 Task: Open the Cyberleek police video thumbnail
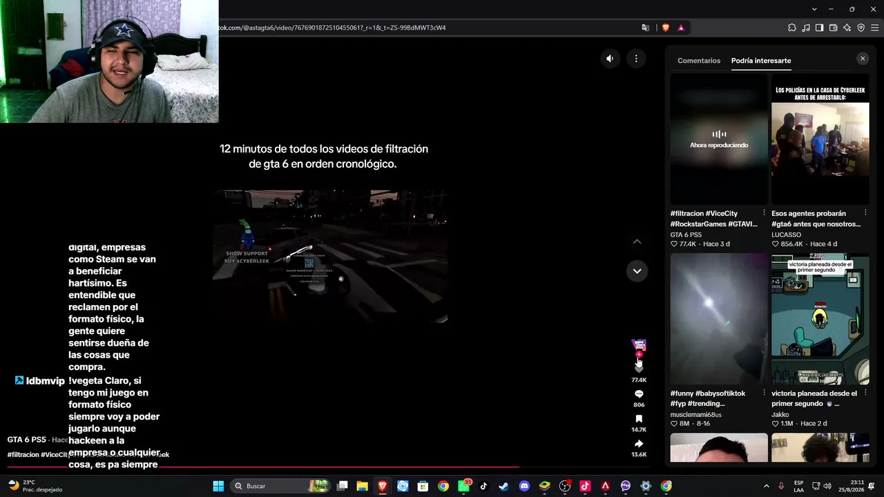(820, 139)
